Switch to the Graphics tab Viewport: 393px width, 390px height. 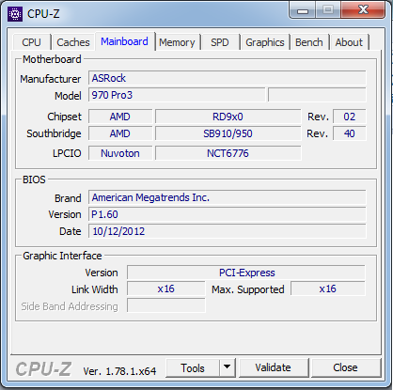(x=265, y=42)
